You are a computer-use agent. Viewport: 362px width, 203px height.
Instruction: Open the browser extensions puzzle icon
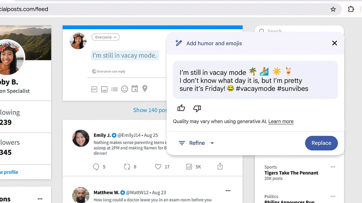pyautogui.click(x=351, y=9)
